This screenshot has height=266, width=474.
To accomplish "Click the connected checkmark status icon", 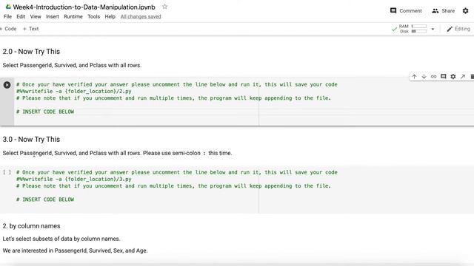I will pos(394,30).
